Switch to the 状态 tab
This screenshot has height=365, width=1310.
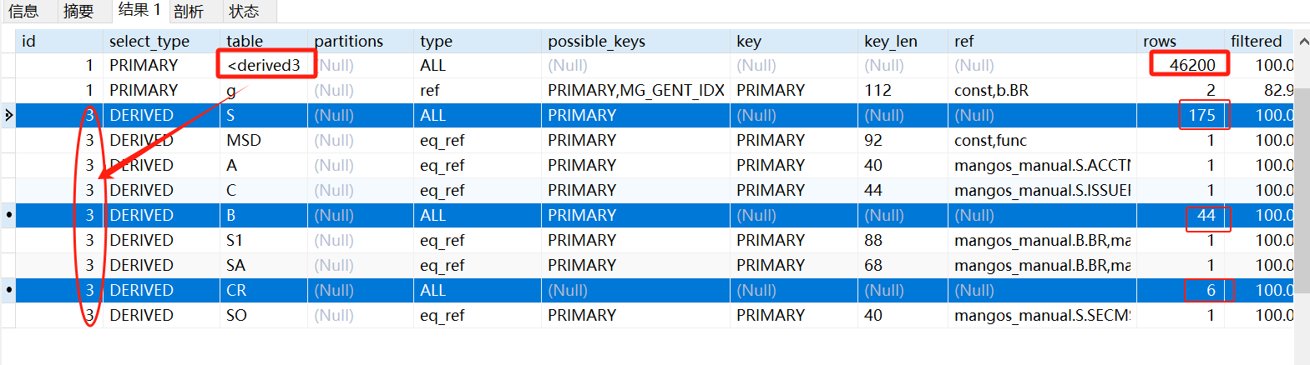tap(244, 11)
